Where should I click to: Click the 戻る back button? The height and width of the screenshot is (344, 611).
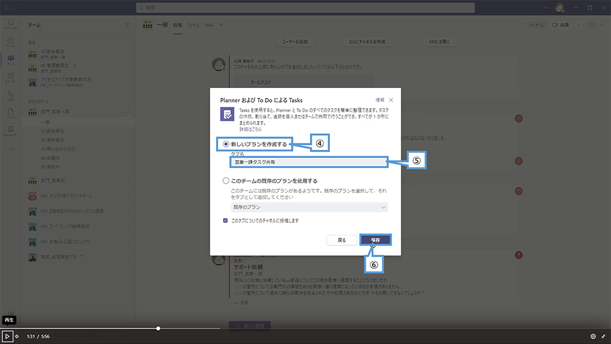[x=342, y=240]
